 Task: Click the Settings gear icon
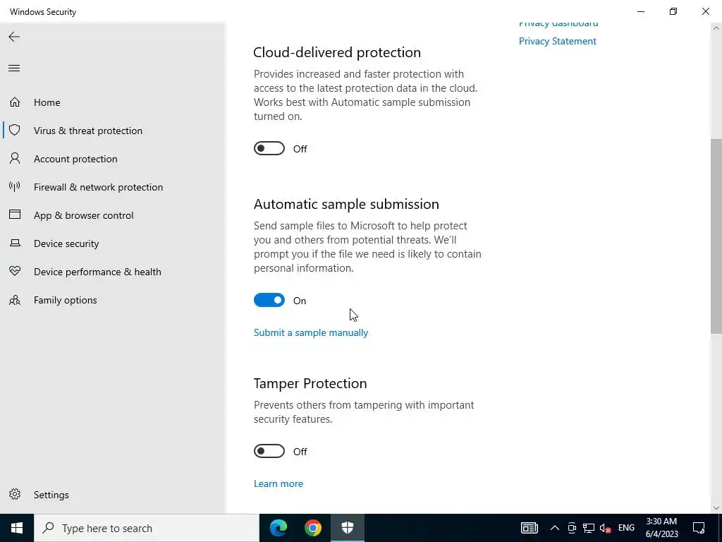(15, 494)
